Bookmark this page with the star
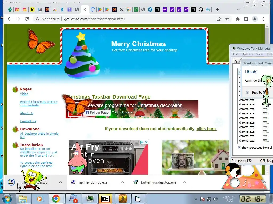Viewport: 273px width, 204px height. point(227,19)
